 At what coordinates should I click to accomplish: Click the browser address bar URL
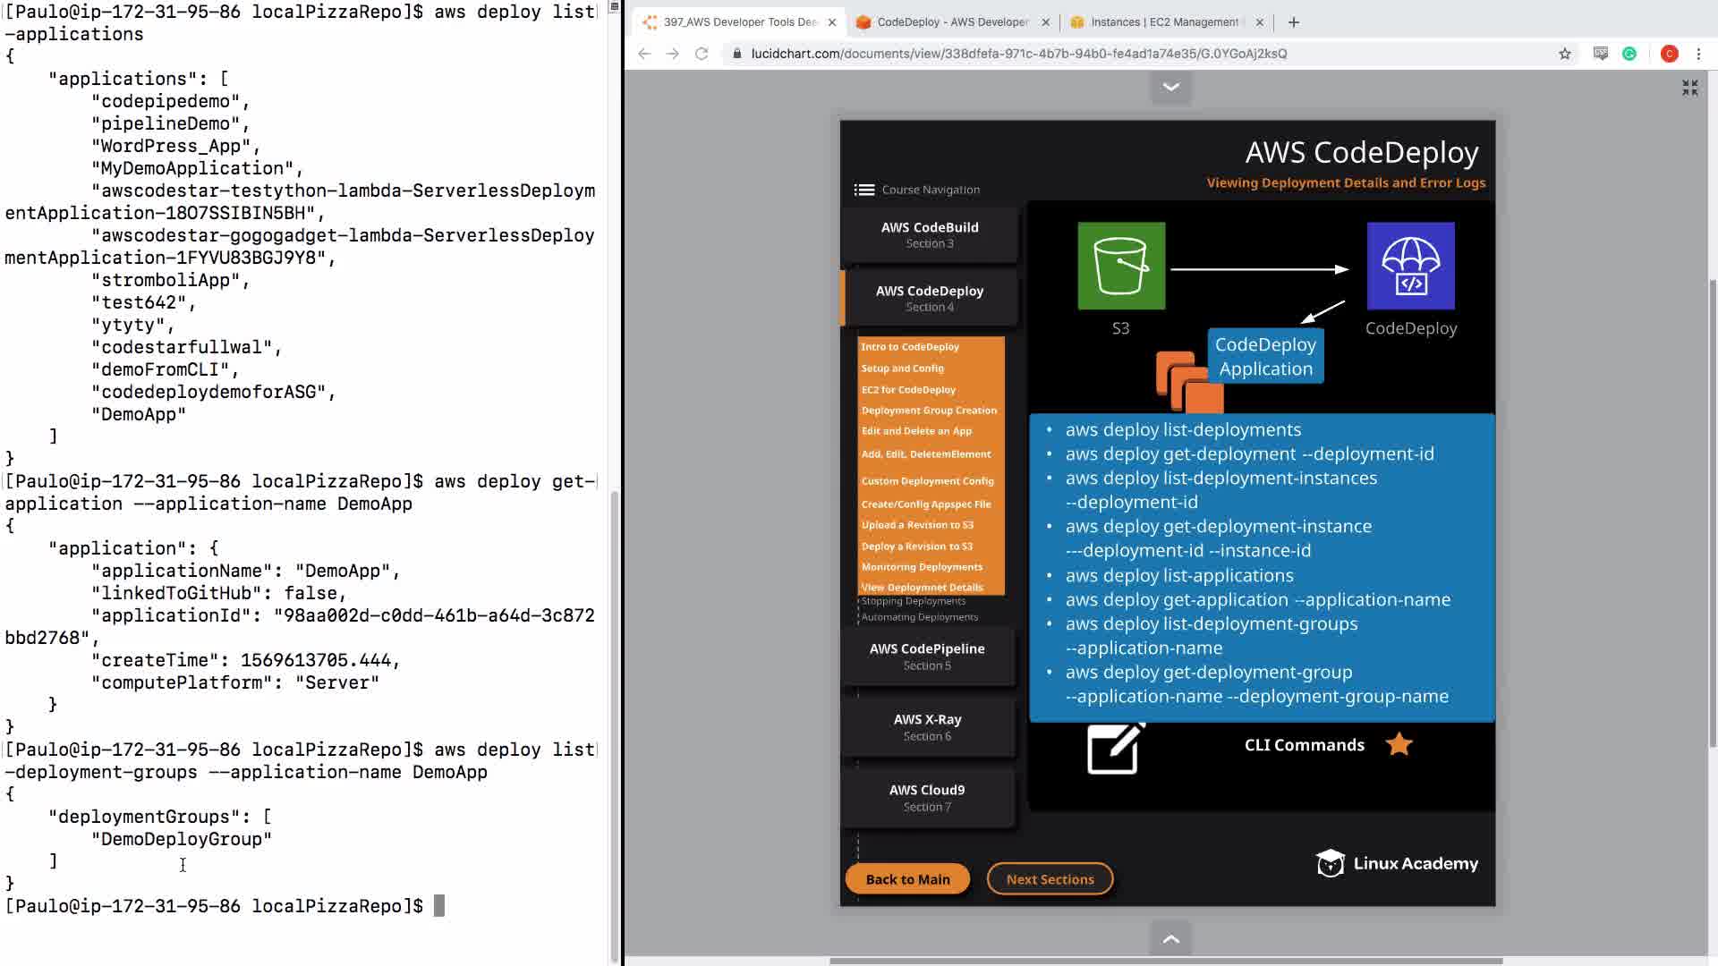click(x=1018, y=54)
